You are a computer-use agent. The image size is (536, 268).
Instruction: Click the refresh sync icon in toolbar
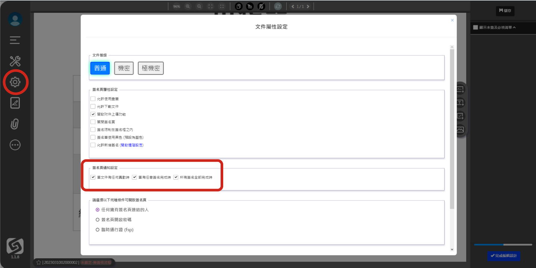coord(278,6)
